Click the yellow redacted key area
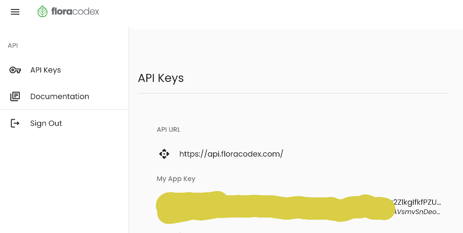The width and height of the screenshot is (463, 233). point(274,208)
